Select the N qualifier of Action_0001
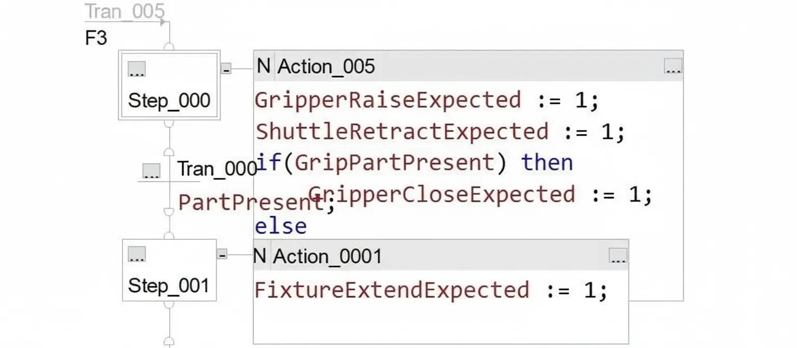The width and height of the screenshot is (797, 348). pos(260,256)
